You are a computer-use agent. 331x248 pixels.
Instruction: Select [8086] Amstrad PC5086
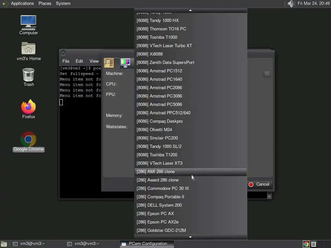(x=191, y=104)
